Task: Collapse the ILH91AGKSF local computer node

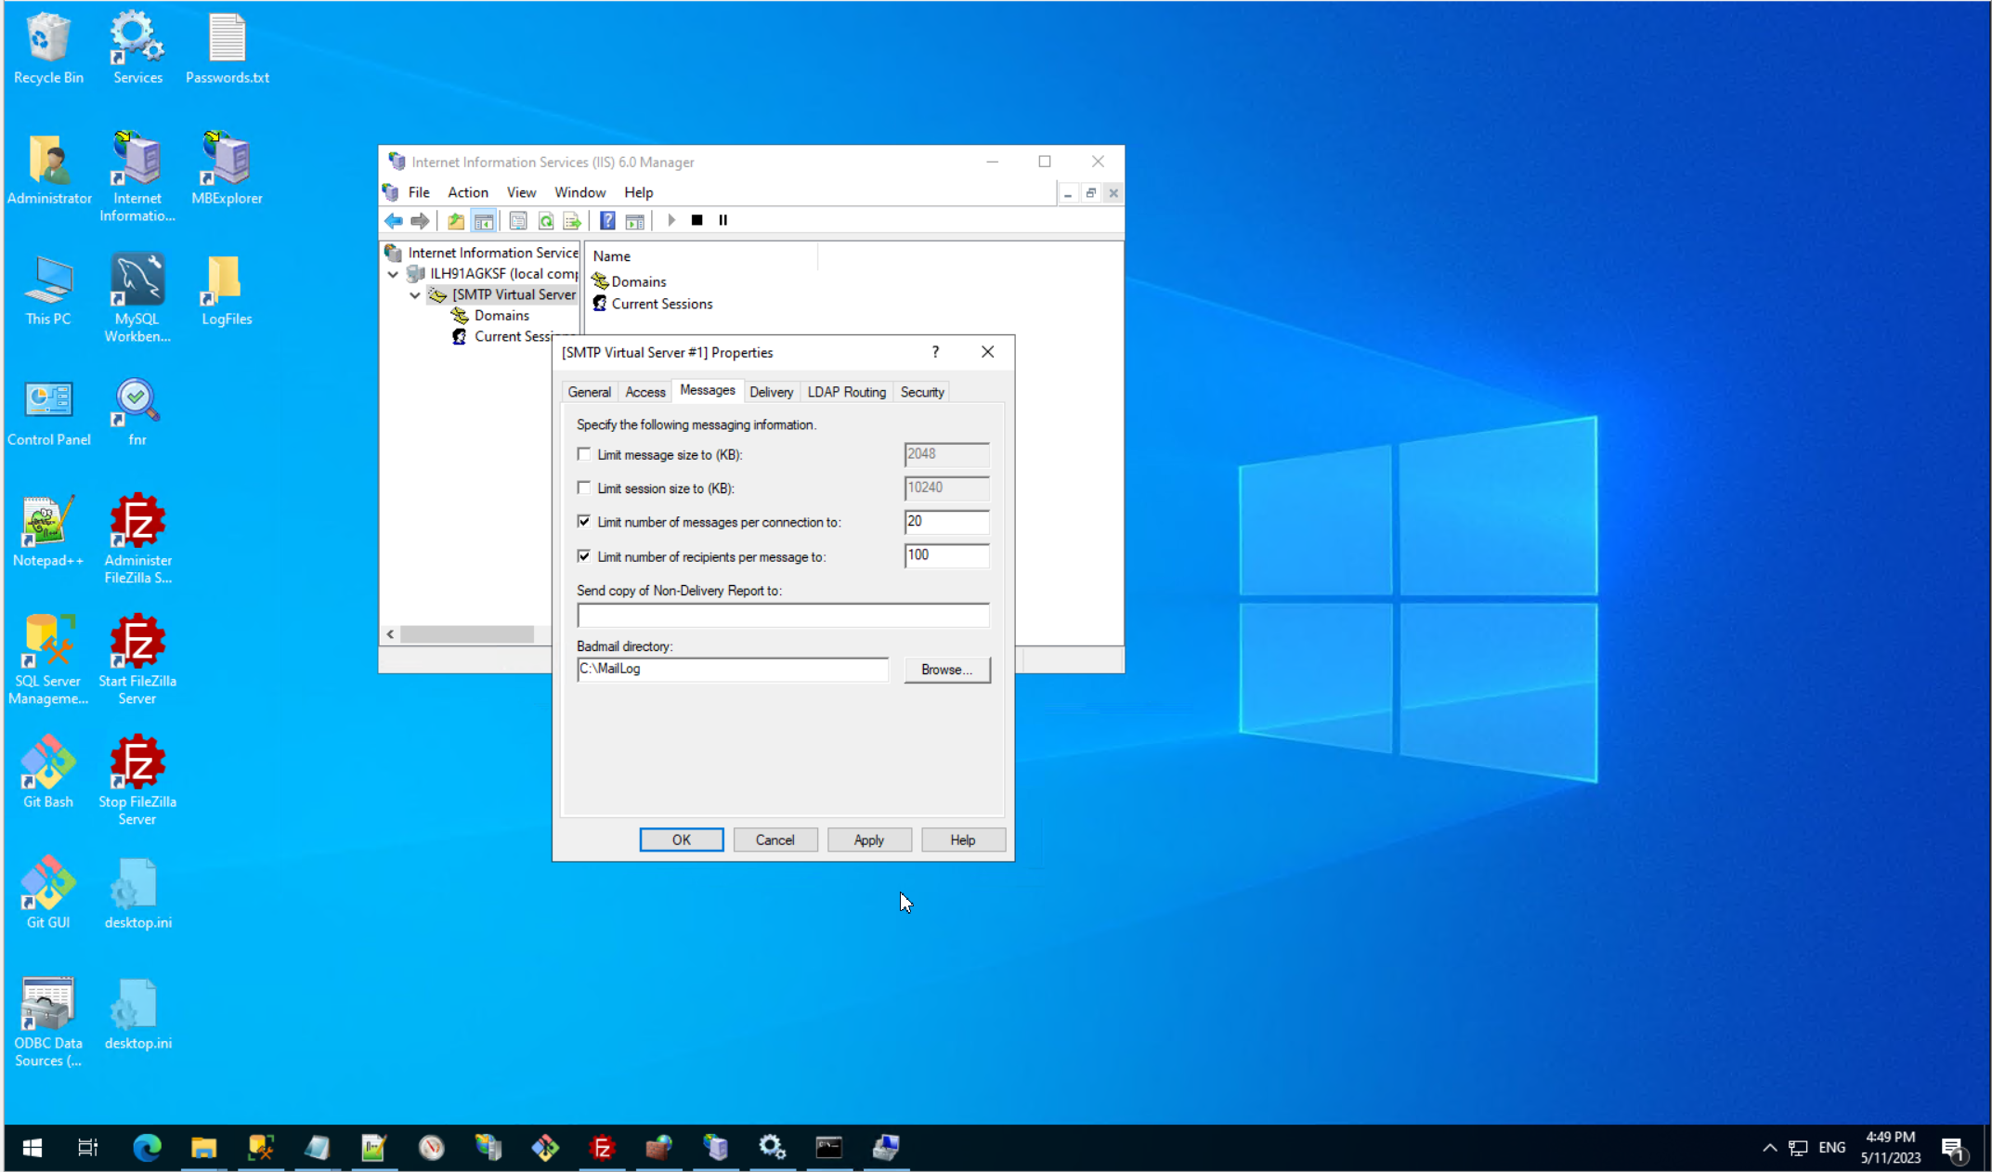Action: point(393,274)
